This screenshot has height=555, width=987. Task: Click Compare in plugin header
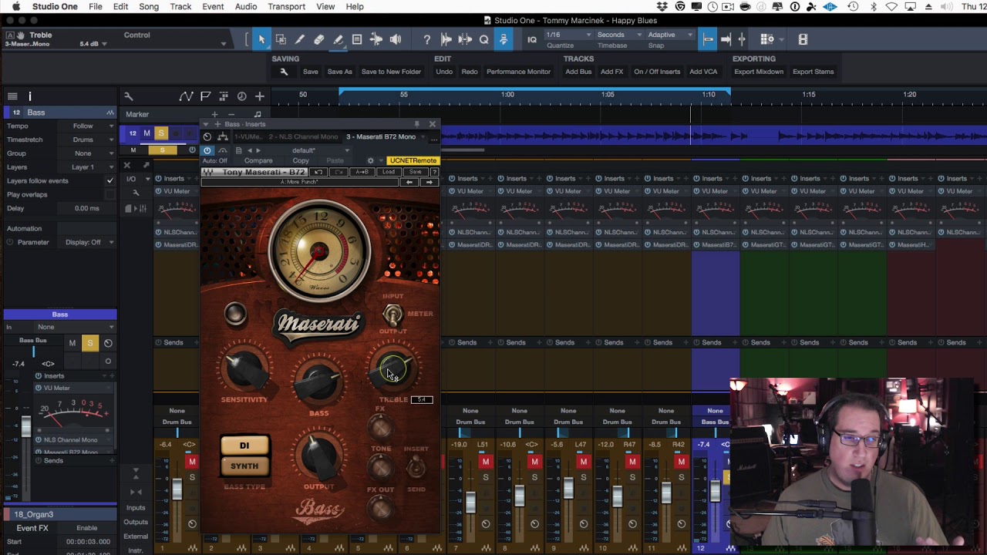tap(258, 161)
